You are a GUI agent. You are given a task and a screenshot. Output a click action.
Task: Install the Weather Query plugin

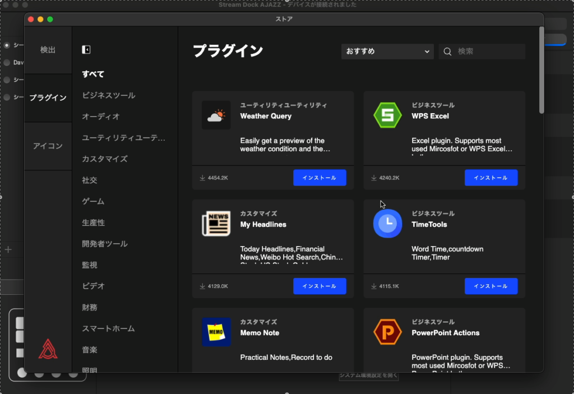click(x=320, y=177)
